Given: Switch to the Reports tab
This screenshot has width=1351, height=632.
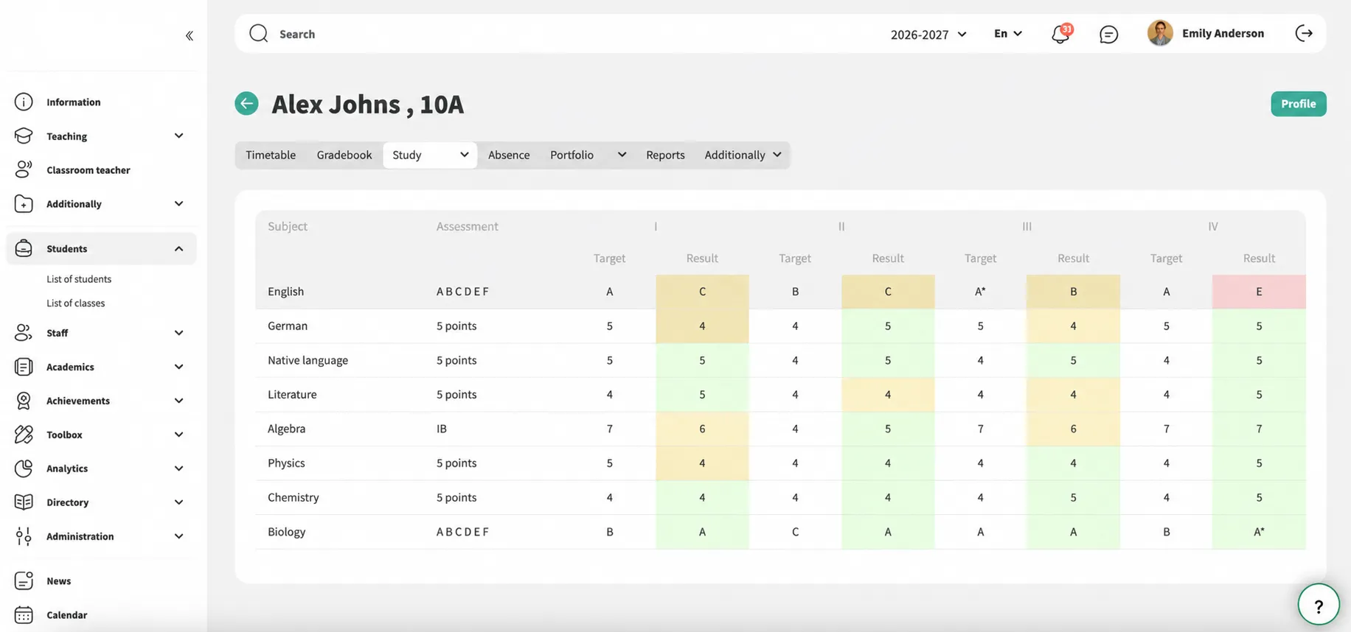Looking at the screenshot, I should 665,155.
